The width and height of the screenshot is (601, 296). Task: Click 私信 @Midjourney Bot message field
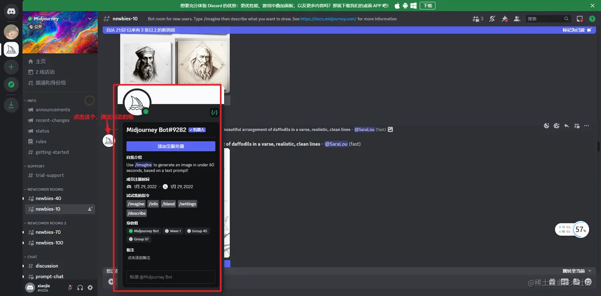coord(171,277)
